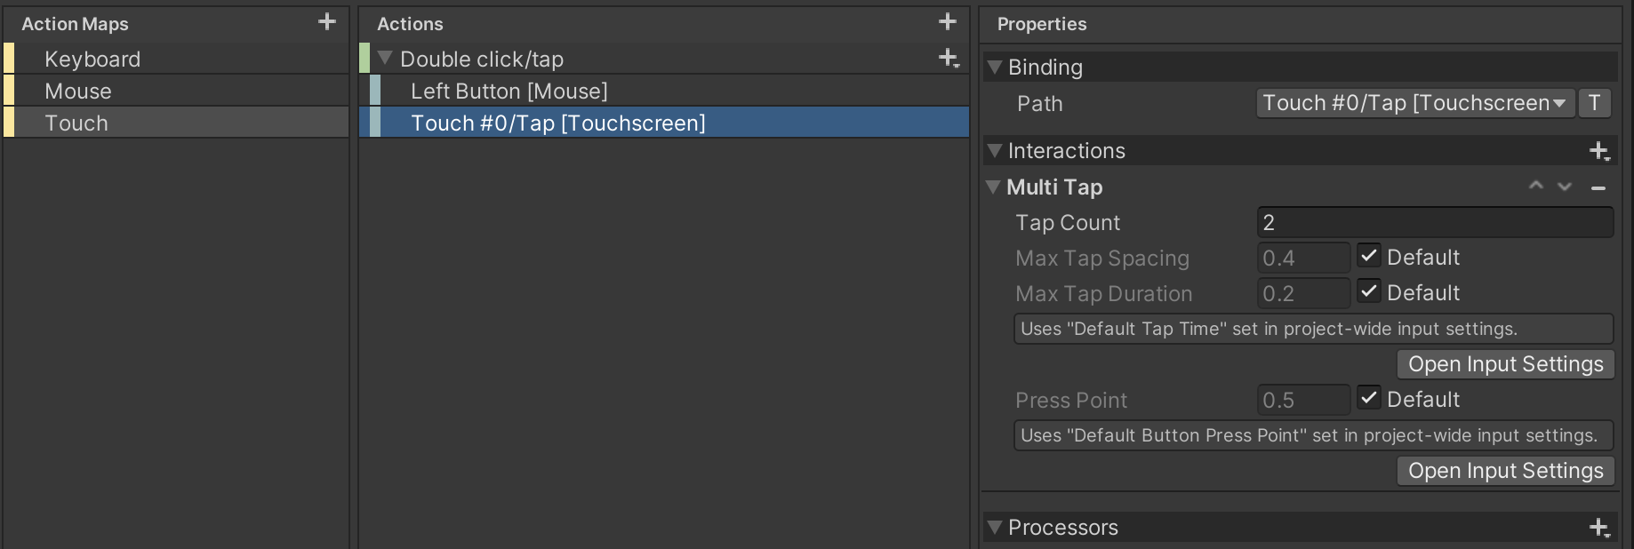Add a new action with plus icon

(948, 22)
